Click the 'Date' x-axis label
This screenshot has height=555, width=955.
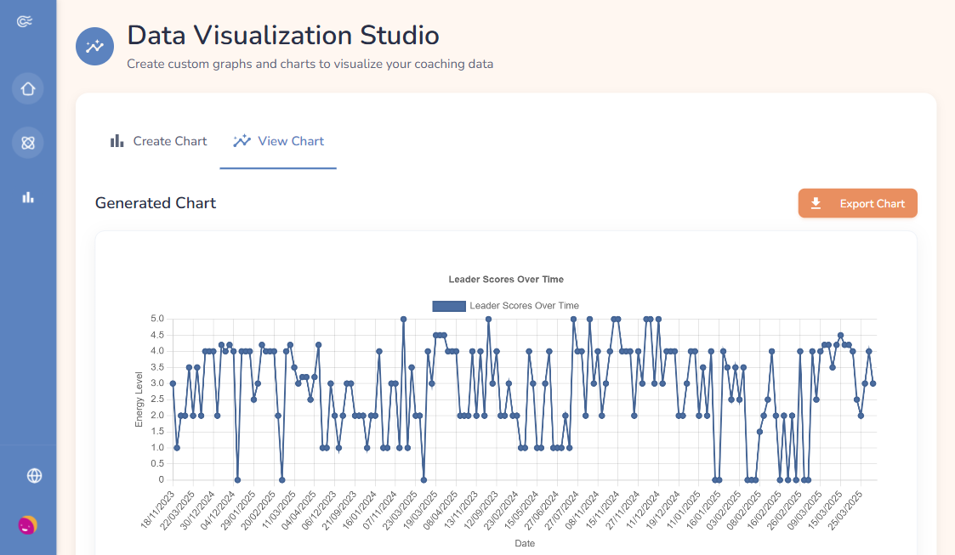coord(525,543)
